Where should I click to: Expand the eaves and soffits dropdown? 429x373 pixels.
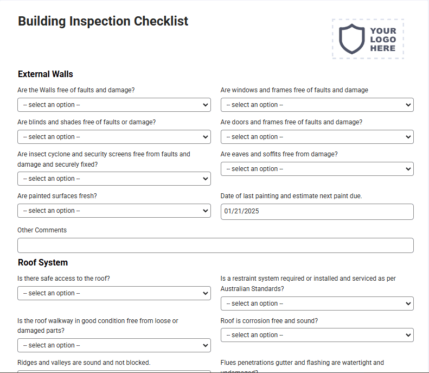pyautogui.click(x=317, y=169)
